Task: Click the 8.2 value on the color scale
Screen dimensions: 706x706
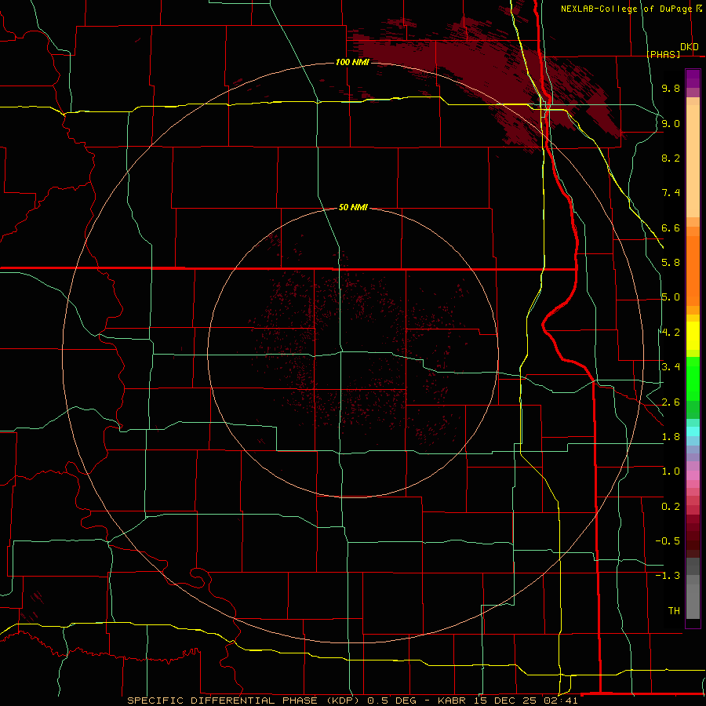Action: (671, 158)
